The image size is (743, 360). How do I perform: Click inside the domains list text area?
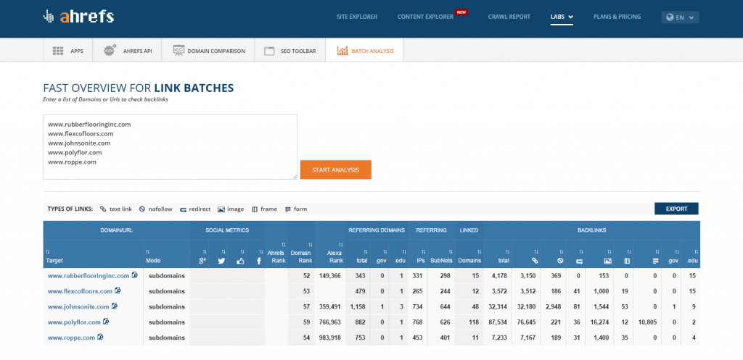[x=170, y=146]
